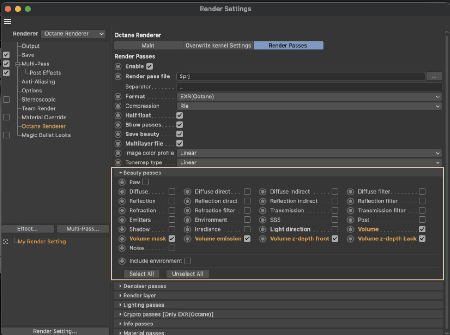
Task: Toggle the Half float checkbox
Action: 180,115
